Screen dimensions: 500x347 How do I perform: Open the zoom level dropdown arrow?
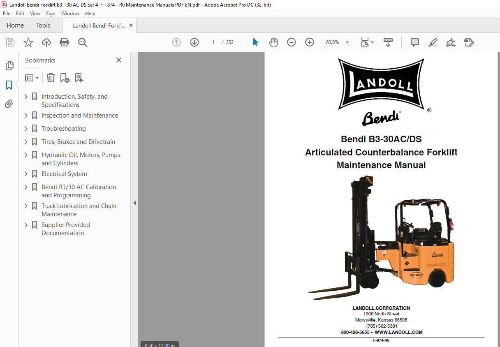click(x=347, y=42)
